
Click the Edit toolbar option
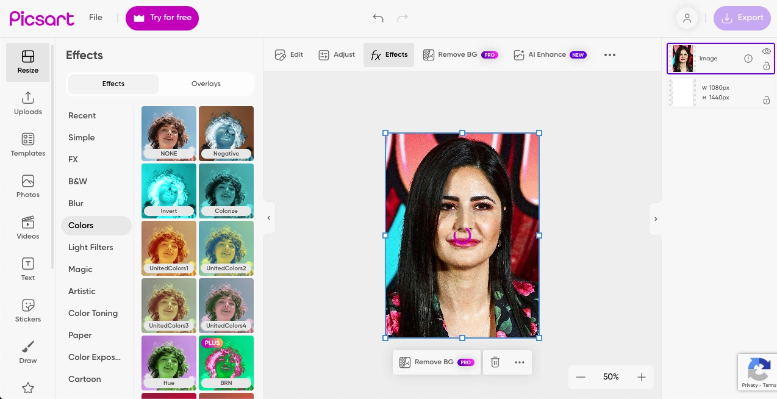[x=289, y=55]
